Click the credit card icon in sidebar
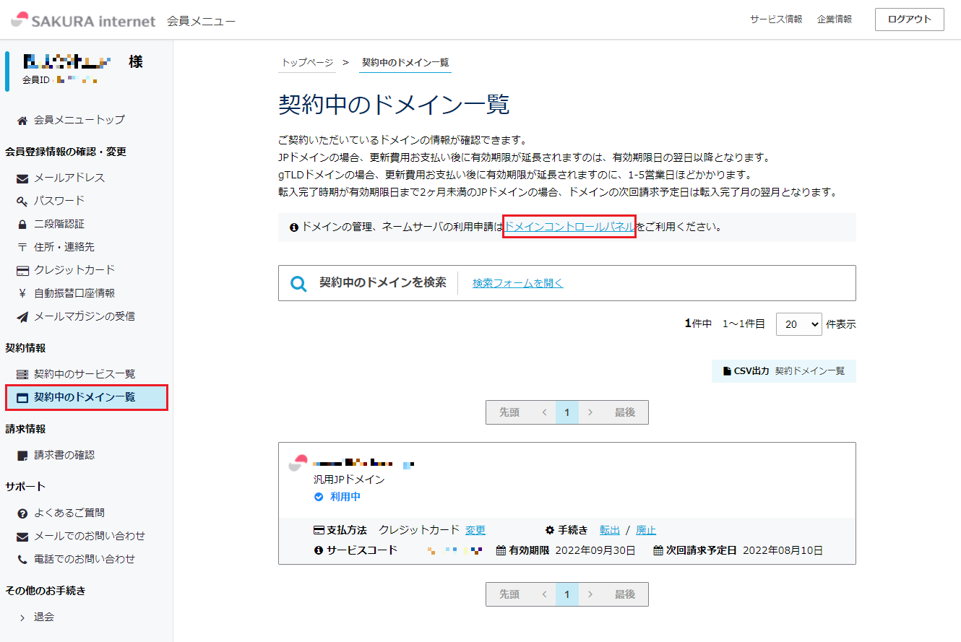The width and height of the screenshot is (961, 642). point(22,270)
